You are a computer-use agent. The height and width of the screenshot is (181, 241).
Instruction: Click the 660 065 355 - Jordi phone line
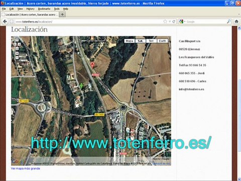point(192,73)
